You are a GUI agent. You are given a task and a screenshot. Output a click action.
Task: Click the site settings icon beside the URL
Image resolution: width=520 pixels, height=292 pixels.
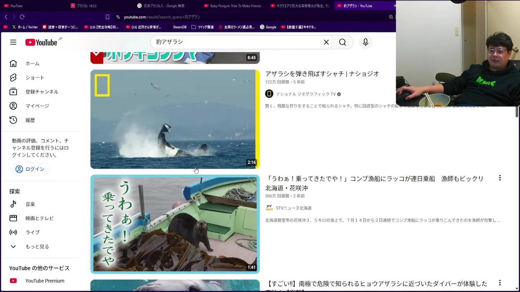(x=118, y=17)
